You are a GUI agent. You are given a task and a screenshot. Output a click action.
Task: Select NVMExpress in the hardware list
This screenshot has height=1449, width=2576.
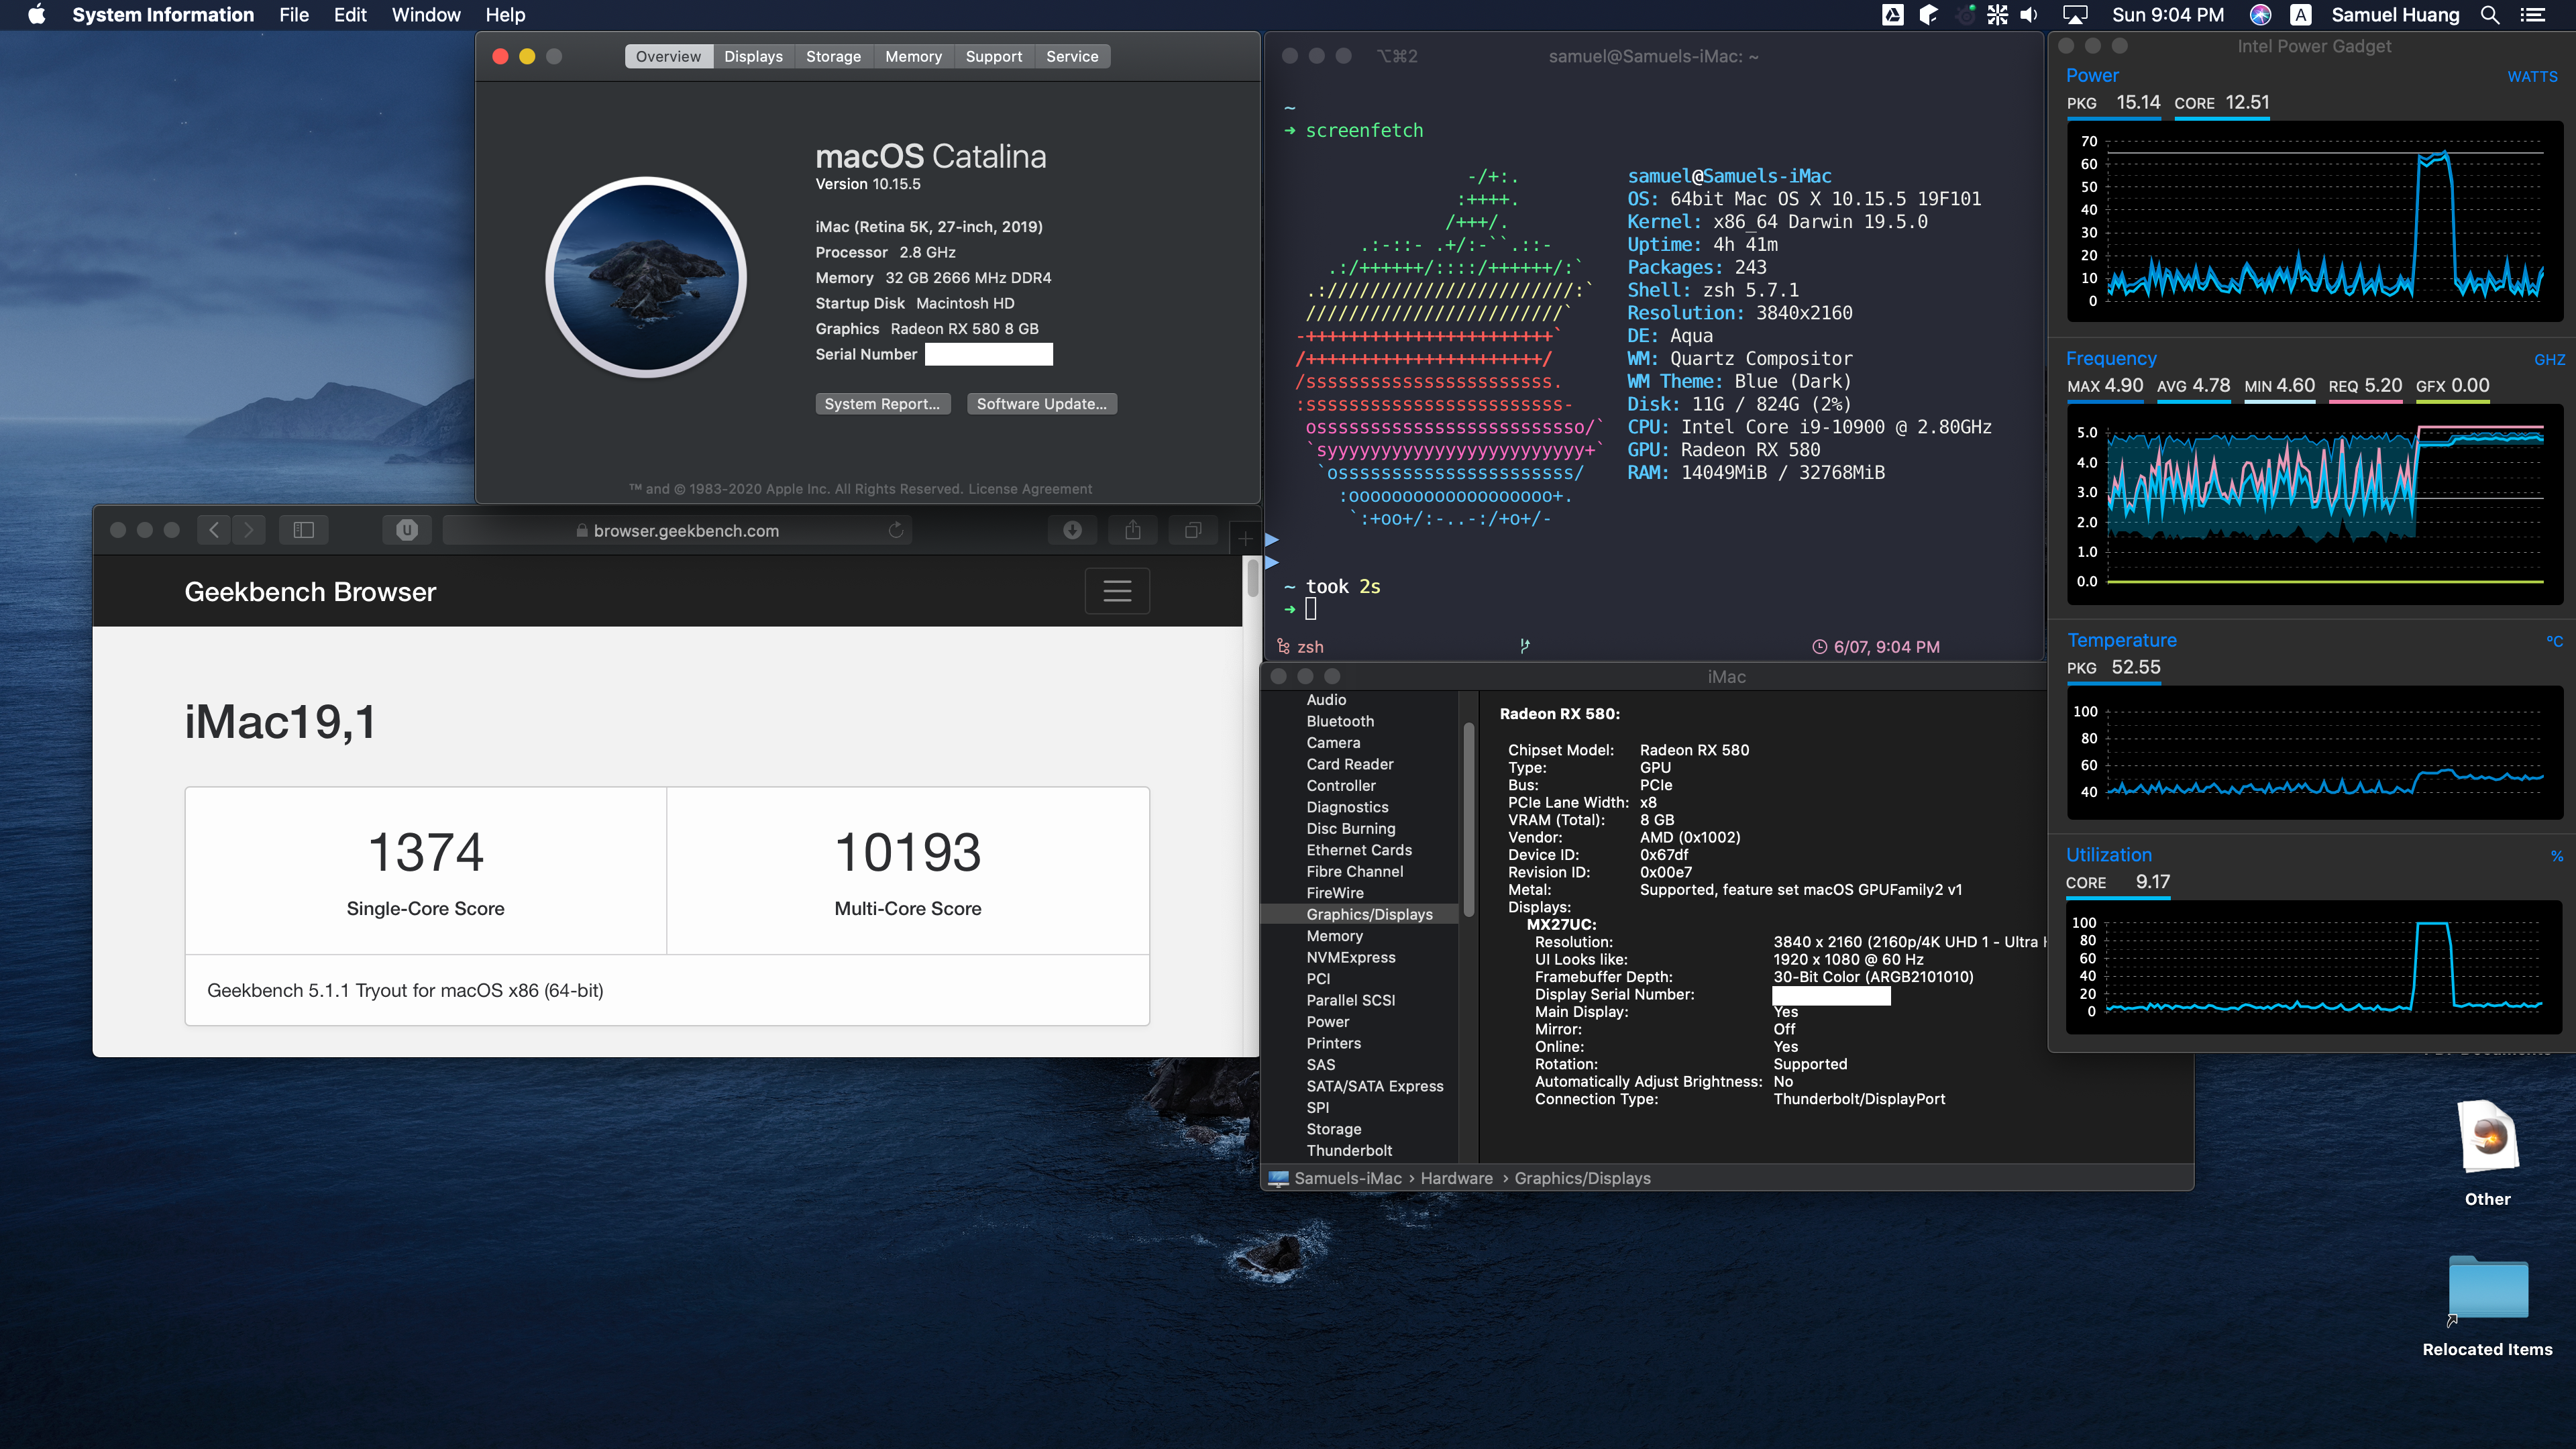pyautogui.click(x=1350, y=957)
